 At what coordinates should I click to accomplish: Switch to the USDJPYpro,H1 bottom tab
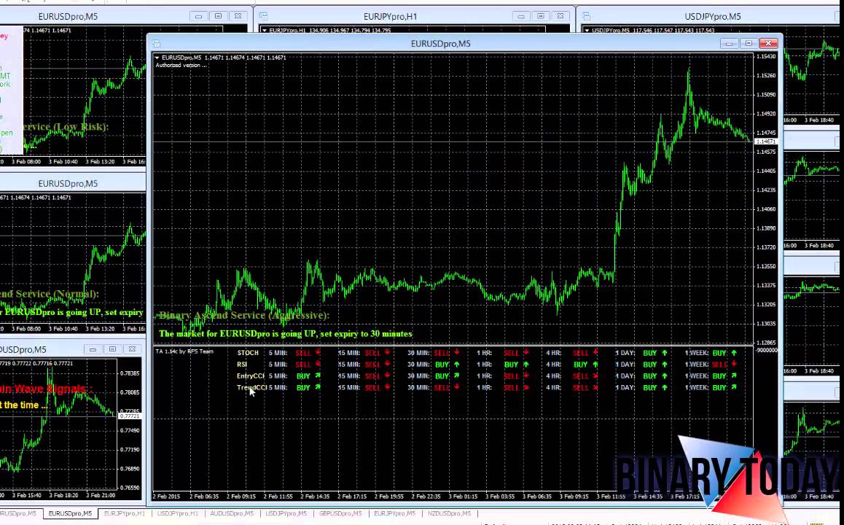(178, 513)
